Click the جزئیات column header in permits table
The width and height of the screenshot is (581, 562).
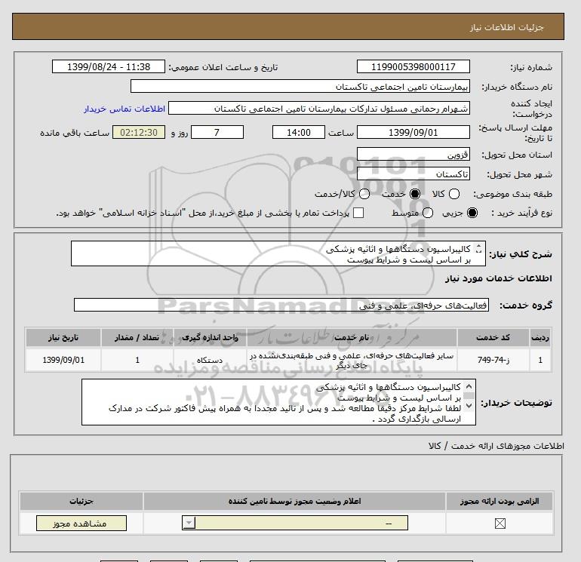click(81, 501)
